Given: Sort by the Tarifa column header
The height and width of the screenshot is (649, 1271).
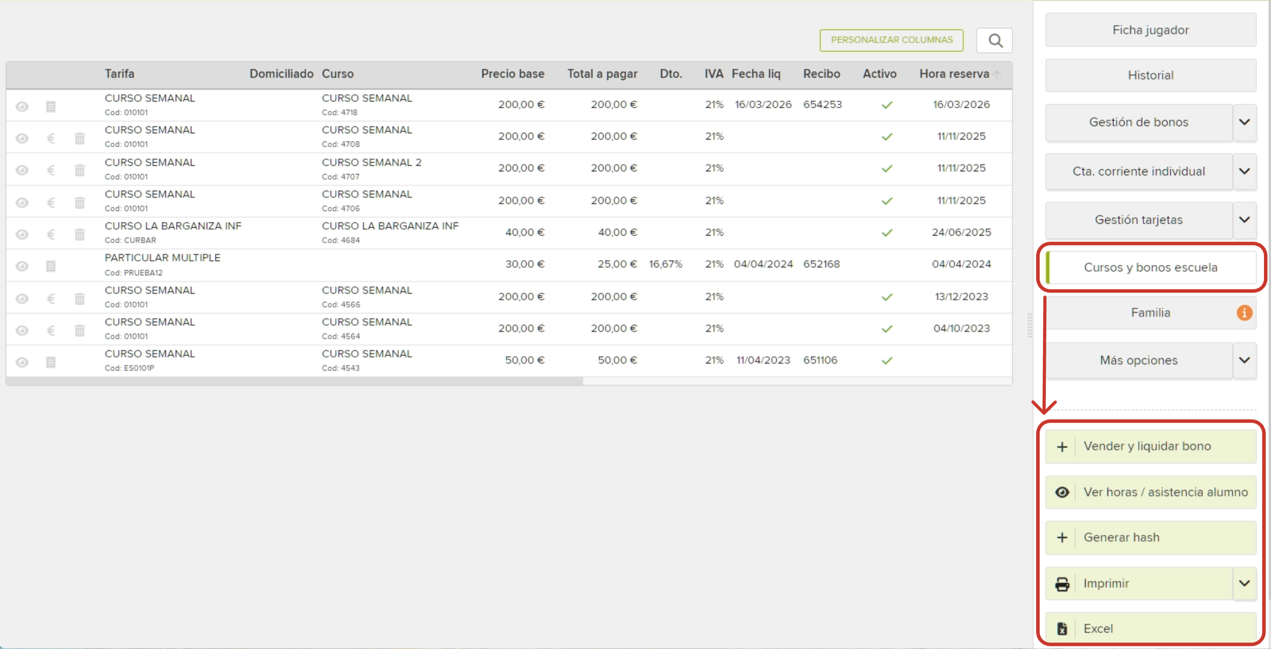Looking at the screenshot, I should [x=119, y=74].
